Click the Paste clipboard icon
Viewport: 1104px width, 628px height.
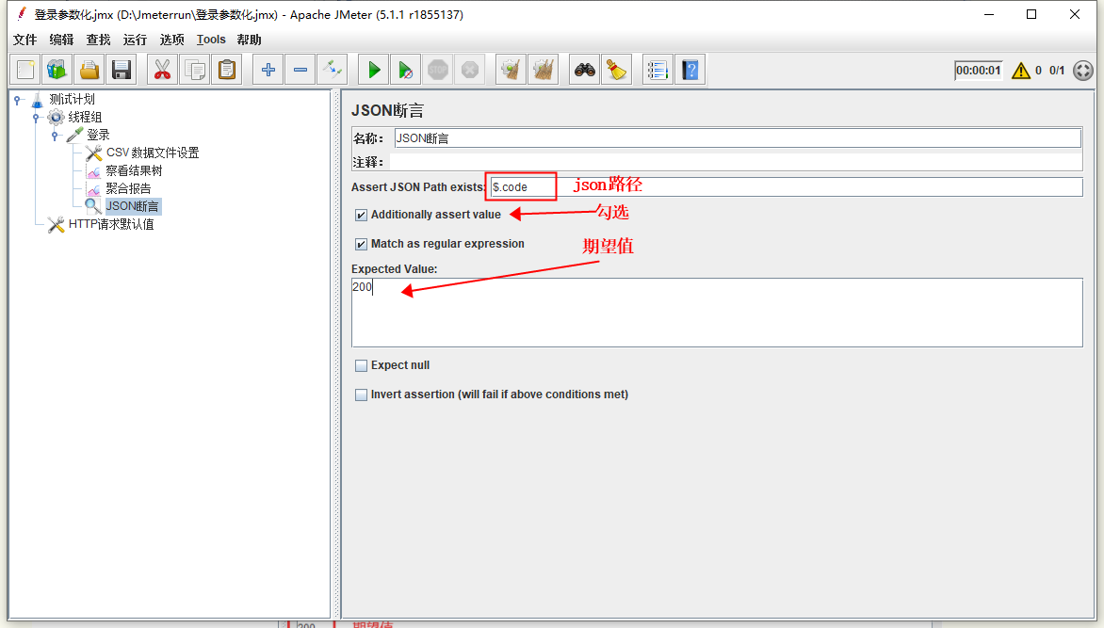(x=227, y=70)
